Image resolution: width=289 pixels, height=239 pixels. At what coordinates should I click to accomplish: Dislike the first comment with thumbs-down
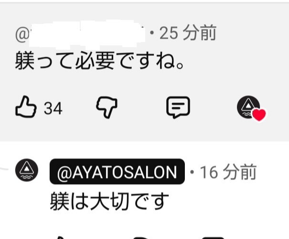107,107
